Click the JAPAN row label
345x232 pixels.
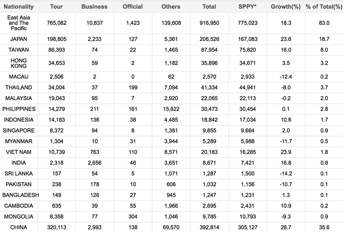19,39
